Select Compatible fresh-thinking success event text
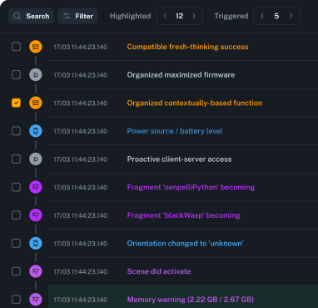Screen dimensions: 318x308 tap(187, 47)
